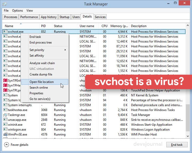
Task: Click the Taskmgr.exe process icon
Action: tap(5, 115)
